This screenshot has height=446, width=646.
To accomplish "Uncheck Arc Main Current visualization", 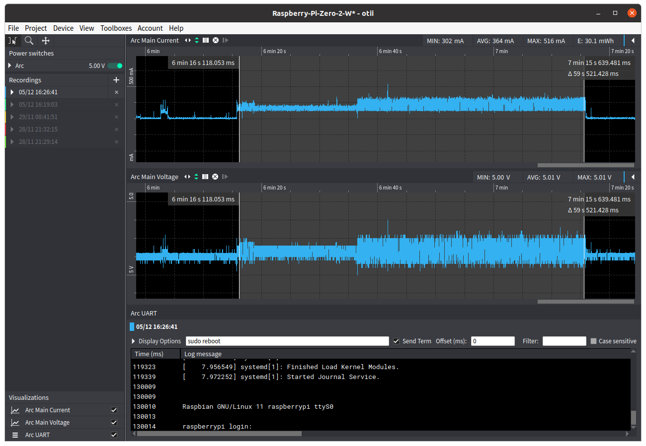I will tap(114, 410).
